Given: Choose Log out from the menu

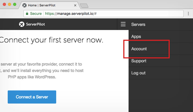Looking at the screenshot, I should (161, 73).
